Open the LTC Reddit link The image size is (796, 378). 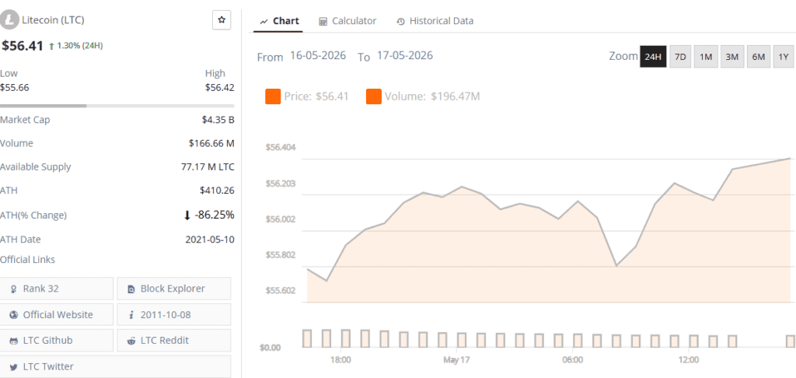174,341
